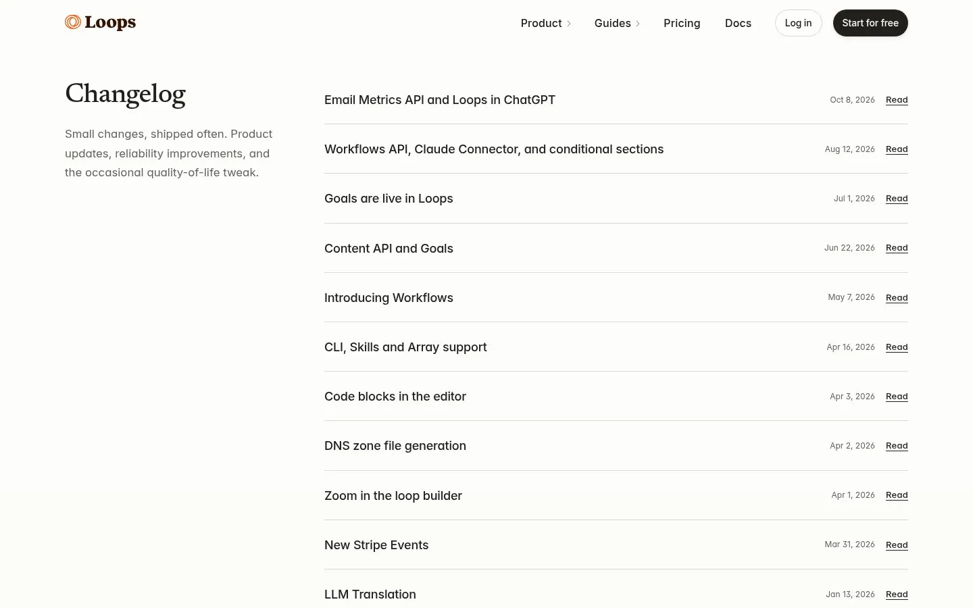Open the Docs link in navigation
This screenshot has height=608, width=973.
coord(738,23)
